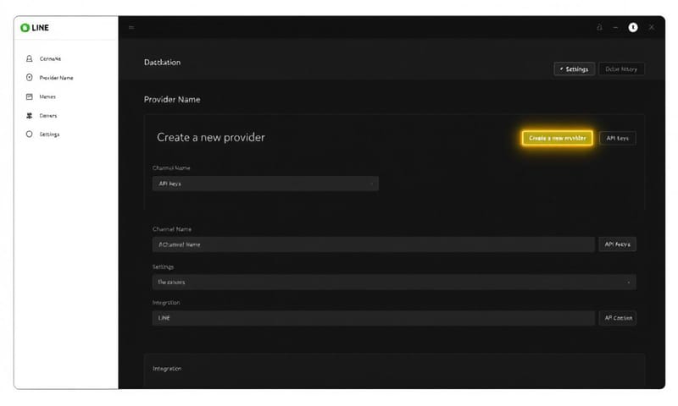Open the Settings item in the sidebar

click(49, 134)
